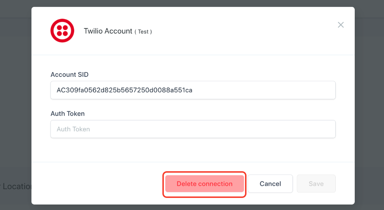Click the partially hidden Location text behind dialog
The image size is (384, 210).
pyautogui.click(x=16, y=187)
